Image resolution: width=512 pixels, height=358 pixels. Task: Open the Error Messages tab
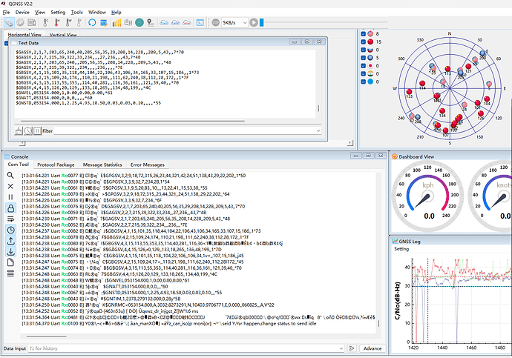[148, 165]
